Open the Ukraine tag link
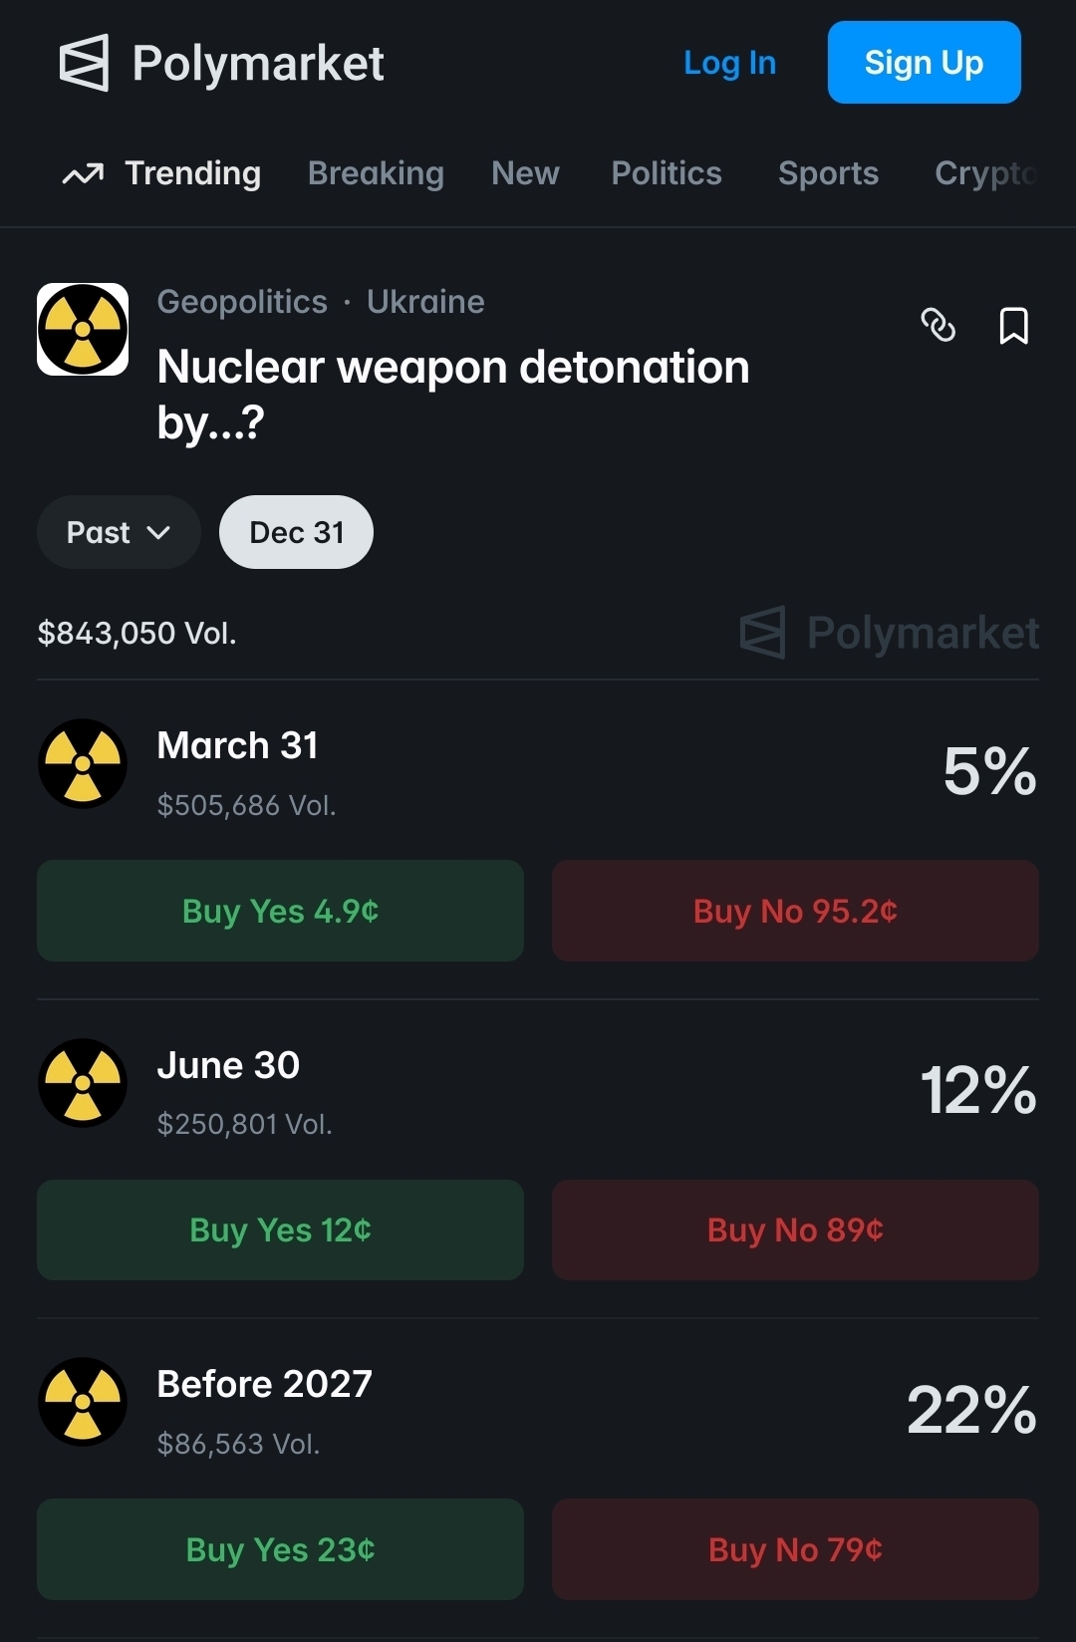Viewport: 1076px width, 1642px height. [x=425, y=302]
